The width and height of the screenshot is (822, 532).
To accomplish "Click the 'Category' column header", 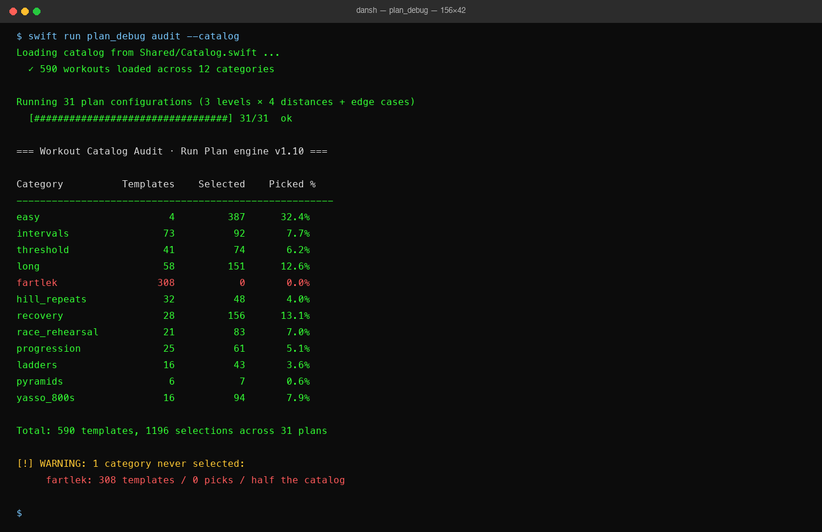I will tap(40, 184).
